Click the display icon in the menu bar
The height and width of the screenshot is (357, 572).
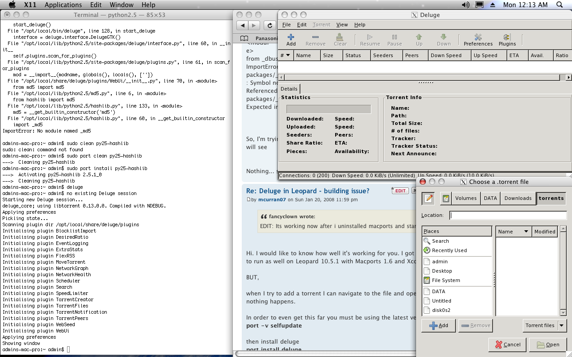[x=479, y=5]
